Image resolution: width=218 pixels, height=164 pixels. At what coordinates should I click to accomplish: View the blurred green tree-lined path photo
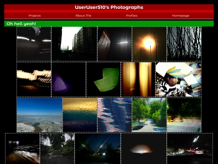[x=149, y=115]
